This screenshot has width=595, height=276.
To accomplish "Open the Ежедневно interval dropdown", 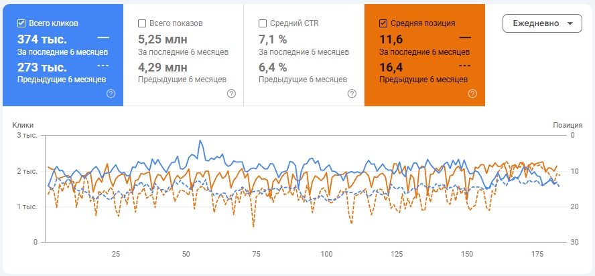I will click(x=542, y=23).
